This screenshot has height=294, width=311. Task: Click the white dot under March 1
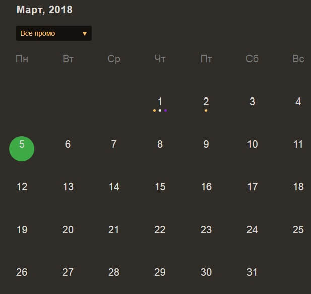160,110
